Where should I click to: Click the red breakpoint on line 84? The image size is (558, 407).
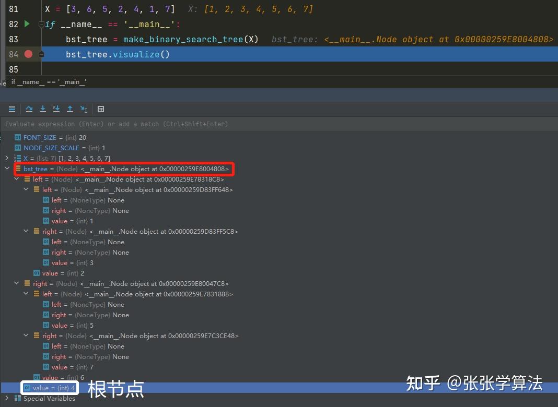pos(28,54)
